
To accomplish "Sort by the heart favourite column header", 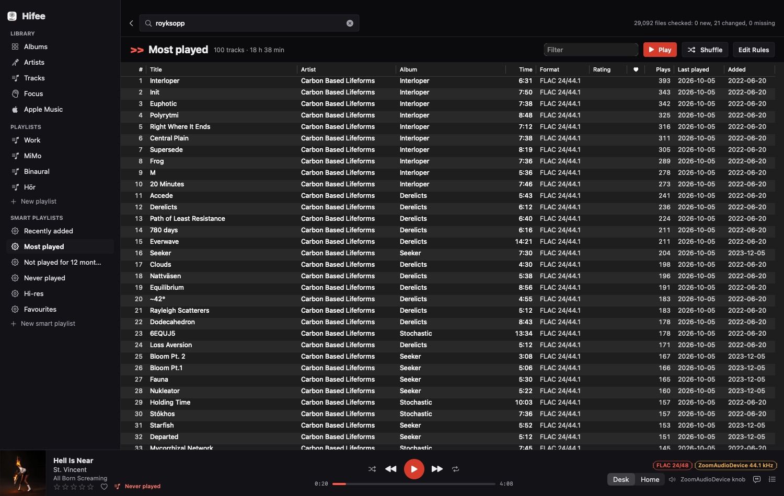I will click(x=636, y=69).
